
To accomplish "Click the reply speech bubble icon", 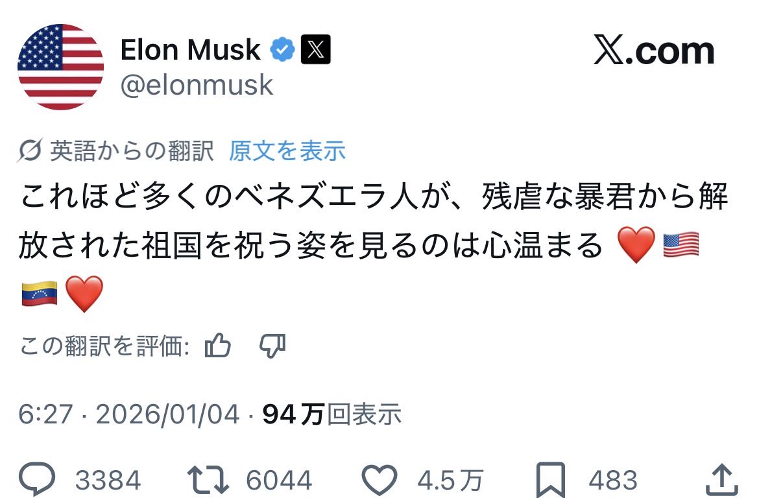I will tap(38, 480).
